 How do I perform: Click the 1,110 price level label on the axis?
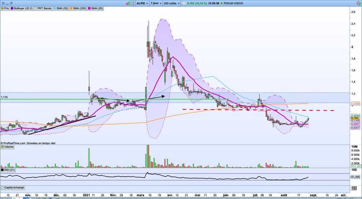(5, 97)
